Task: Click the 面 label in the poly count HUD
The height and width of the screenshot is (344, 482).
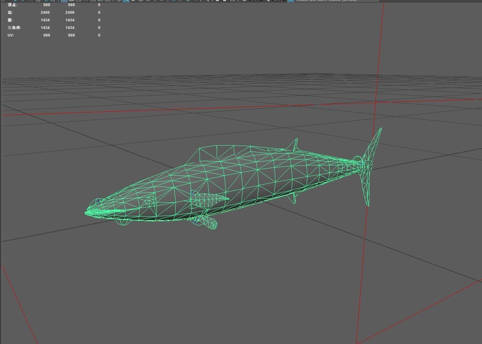Action: click(x=10, y=20)
